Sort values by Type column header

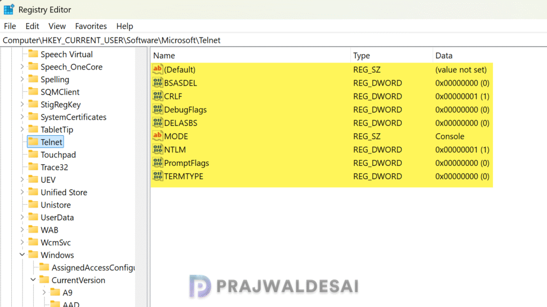tap(392, 56)
